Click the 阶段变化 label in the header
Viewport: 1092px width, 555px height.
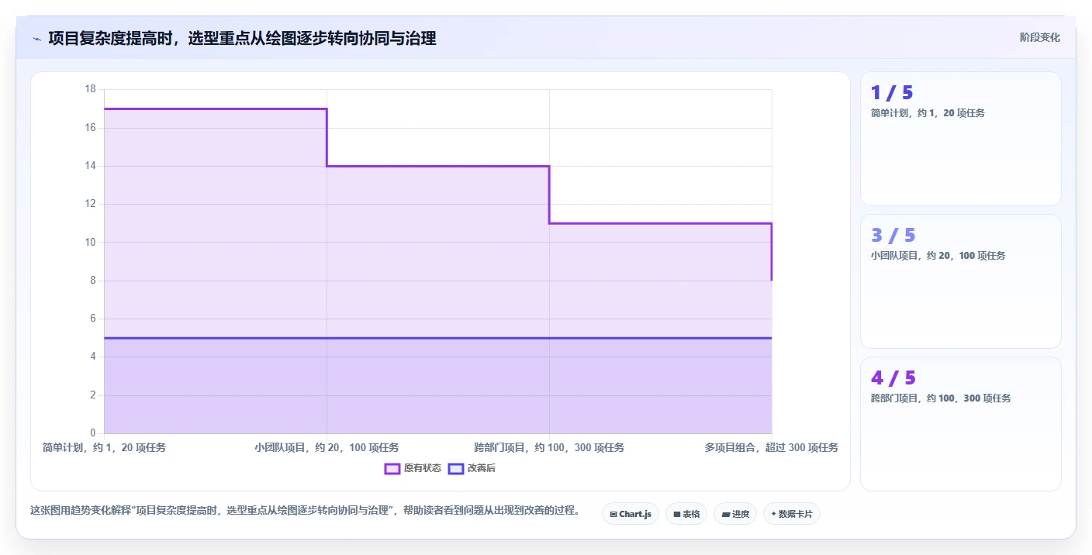tap(1039, 37)
